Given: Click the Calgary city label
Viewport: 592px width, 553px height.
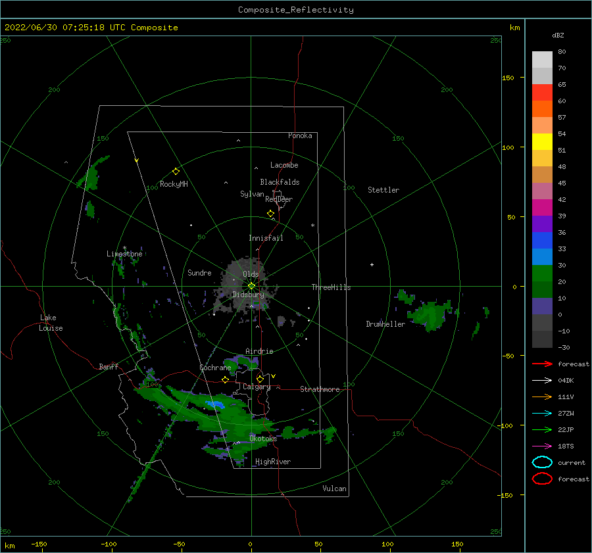Looking at the screenshot, I should pos(257,387).
